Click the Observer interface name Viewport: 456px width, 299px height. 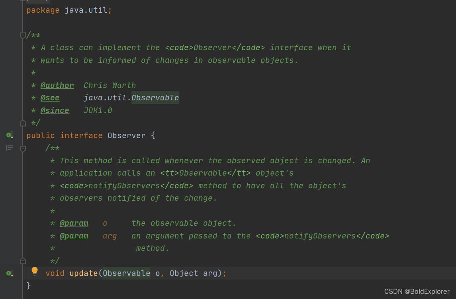point(127,135)
